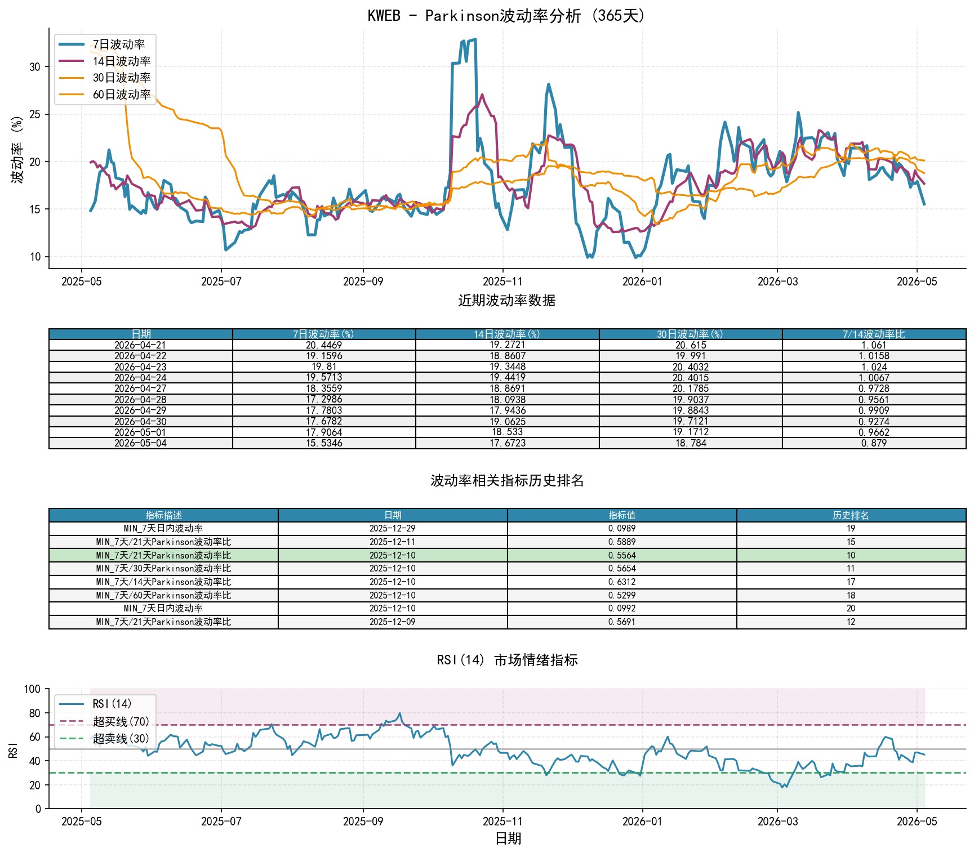Click the "14日波动率(%)" table column header

pyautogui.click(x=507, y=334)
